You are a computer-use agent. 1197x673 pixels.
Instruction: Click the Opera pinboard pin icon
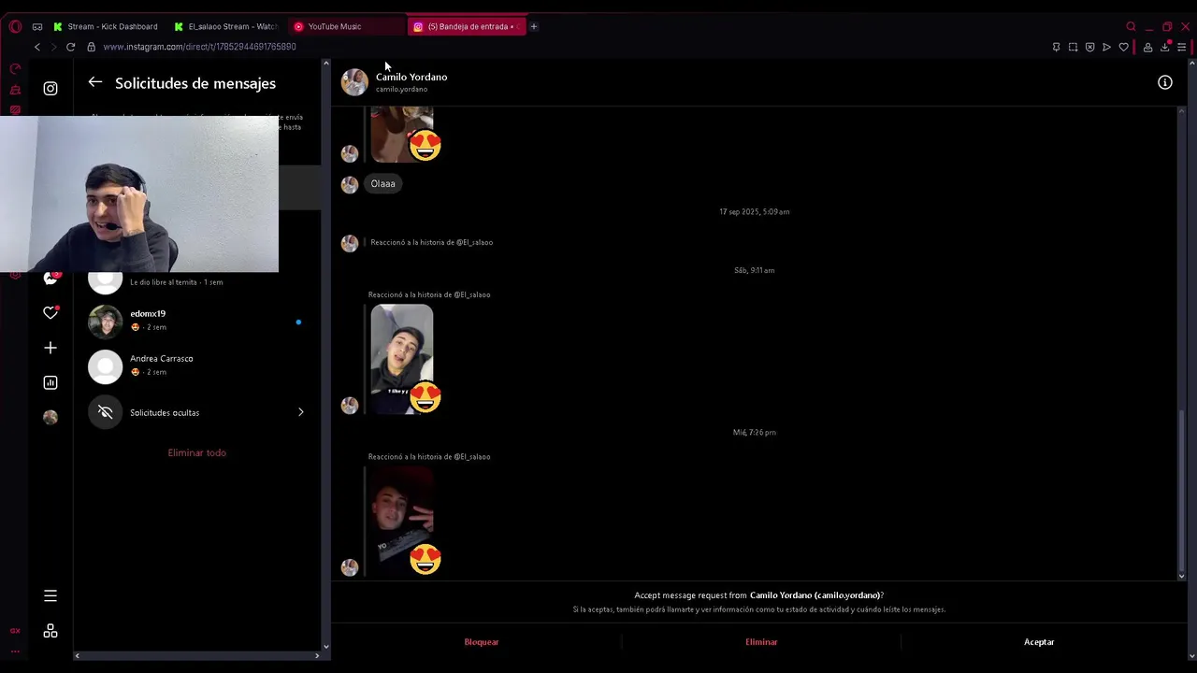[x=1056, y=47]
